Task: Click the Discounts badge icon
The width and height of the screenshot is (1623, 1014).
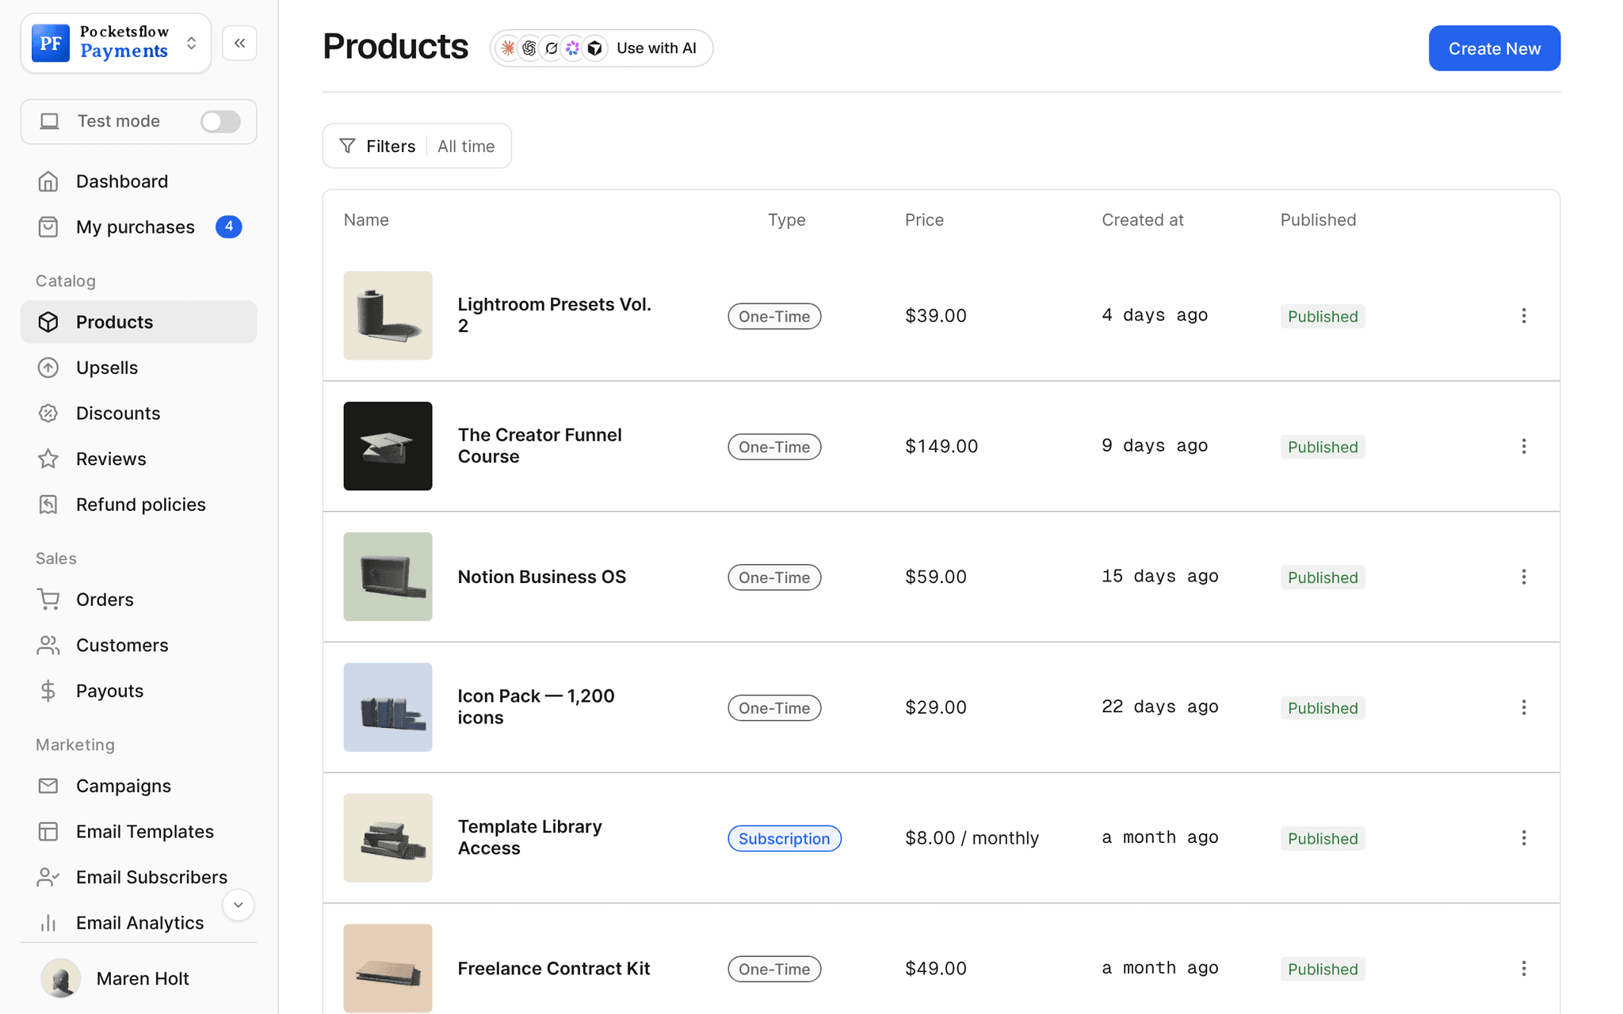Action: pos(48,414)
